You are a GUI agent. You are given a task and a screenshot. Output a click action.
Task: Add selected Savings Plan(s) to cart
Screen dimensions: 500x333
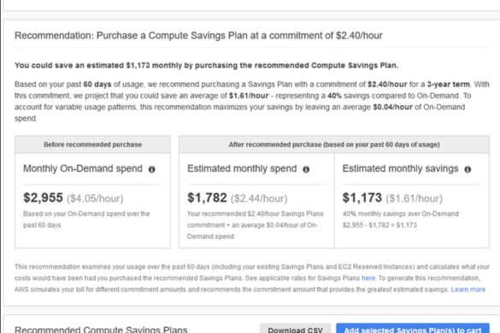click(413, 330)
